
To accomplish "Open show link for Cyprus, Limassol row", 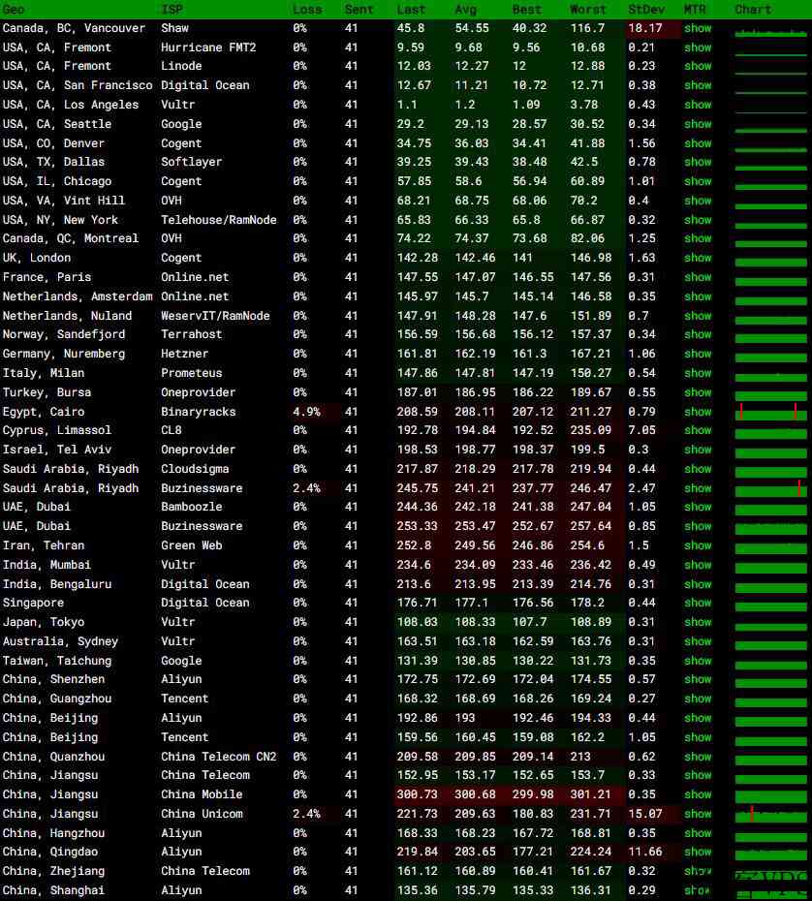I will 698,430.
